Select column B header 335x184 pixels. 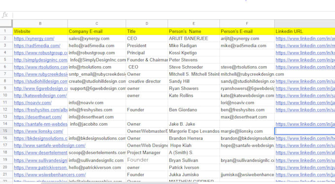(x=40, y=24)
